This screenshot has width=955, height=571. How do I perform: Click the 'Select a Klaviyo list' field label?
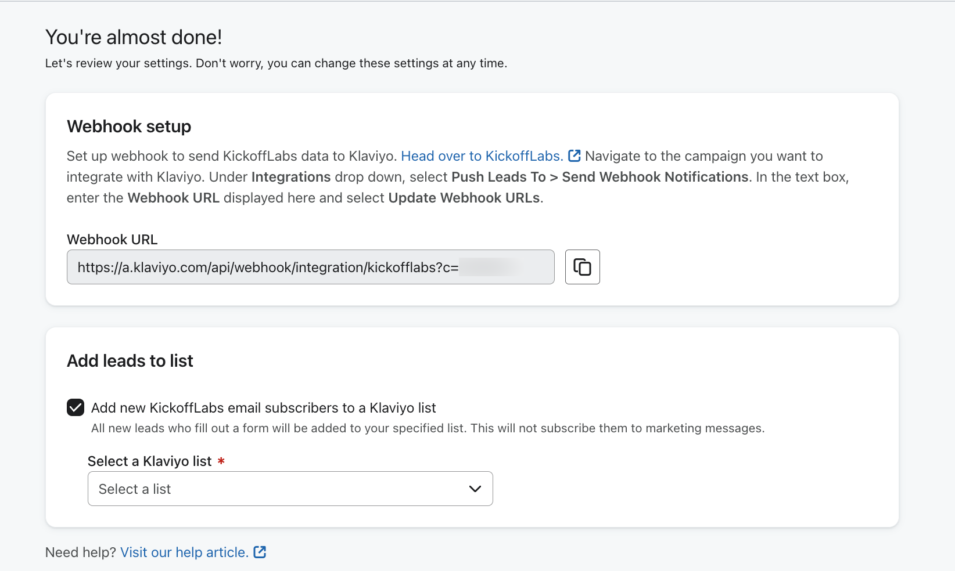[149, 461]
